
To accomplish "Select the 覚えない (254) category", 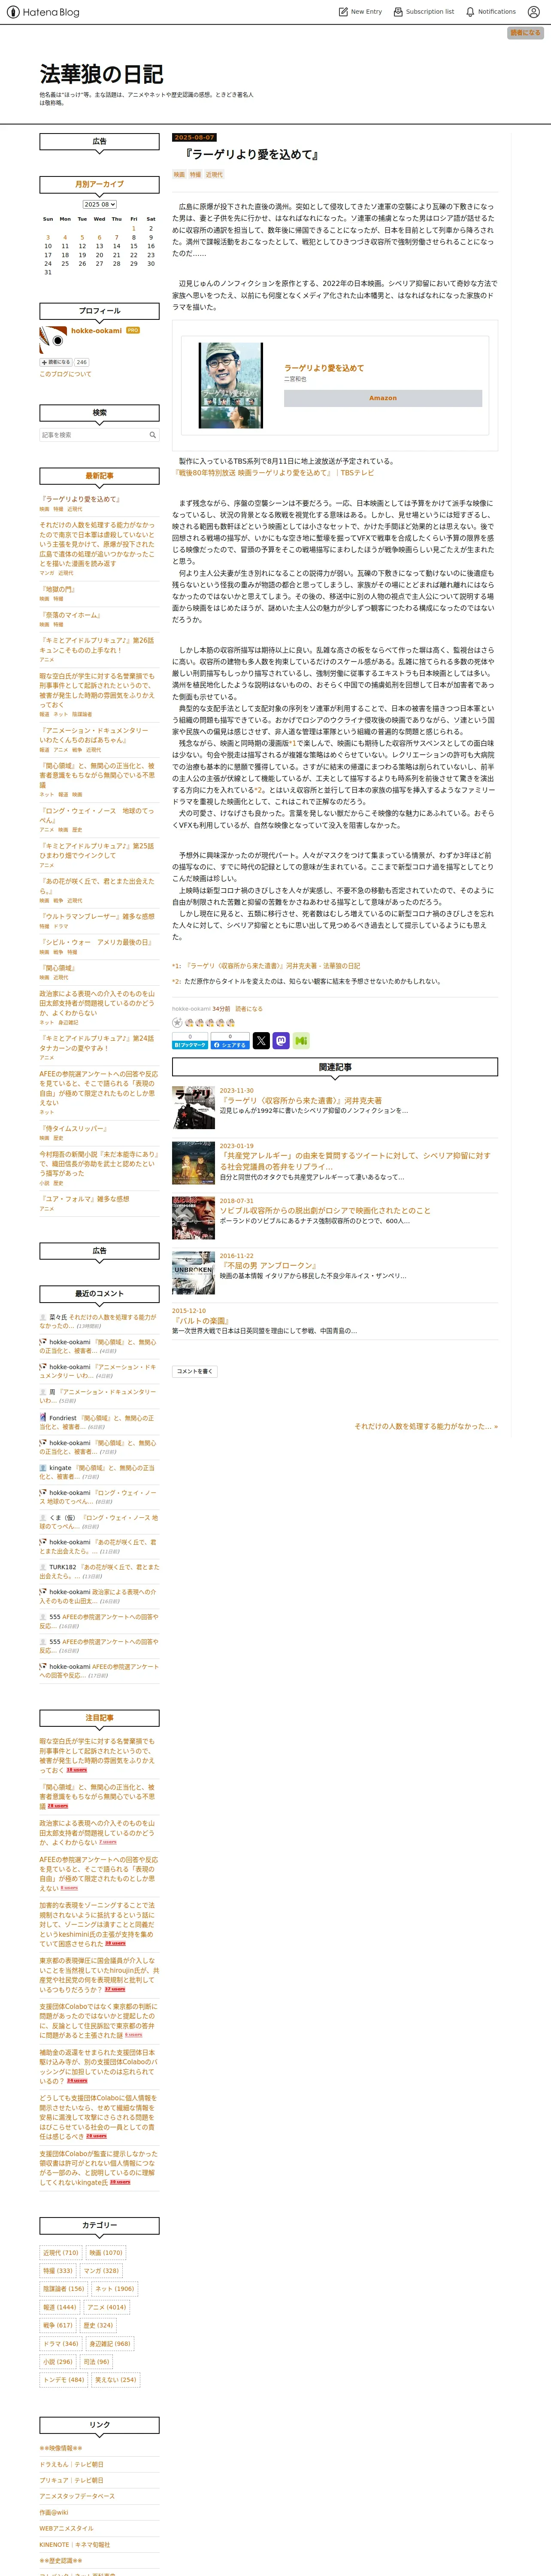I will [116, 2380].
